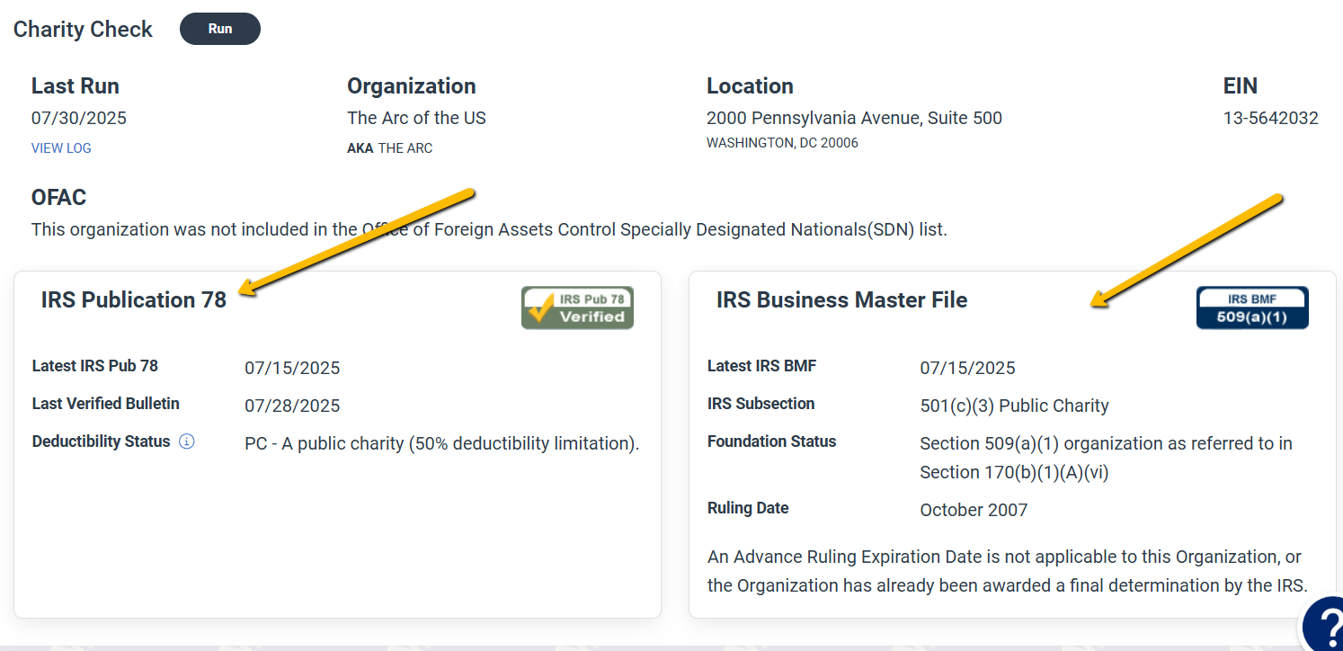
Task: Click the Location column heading
Action: click(750, 86)
